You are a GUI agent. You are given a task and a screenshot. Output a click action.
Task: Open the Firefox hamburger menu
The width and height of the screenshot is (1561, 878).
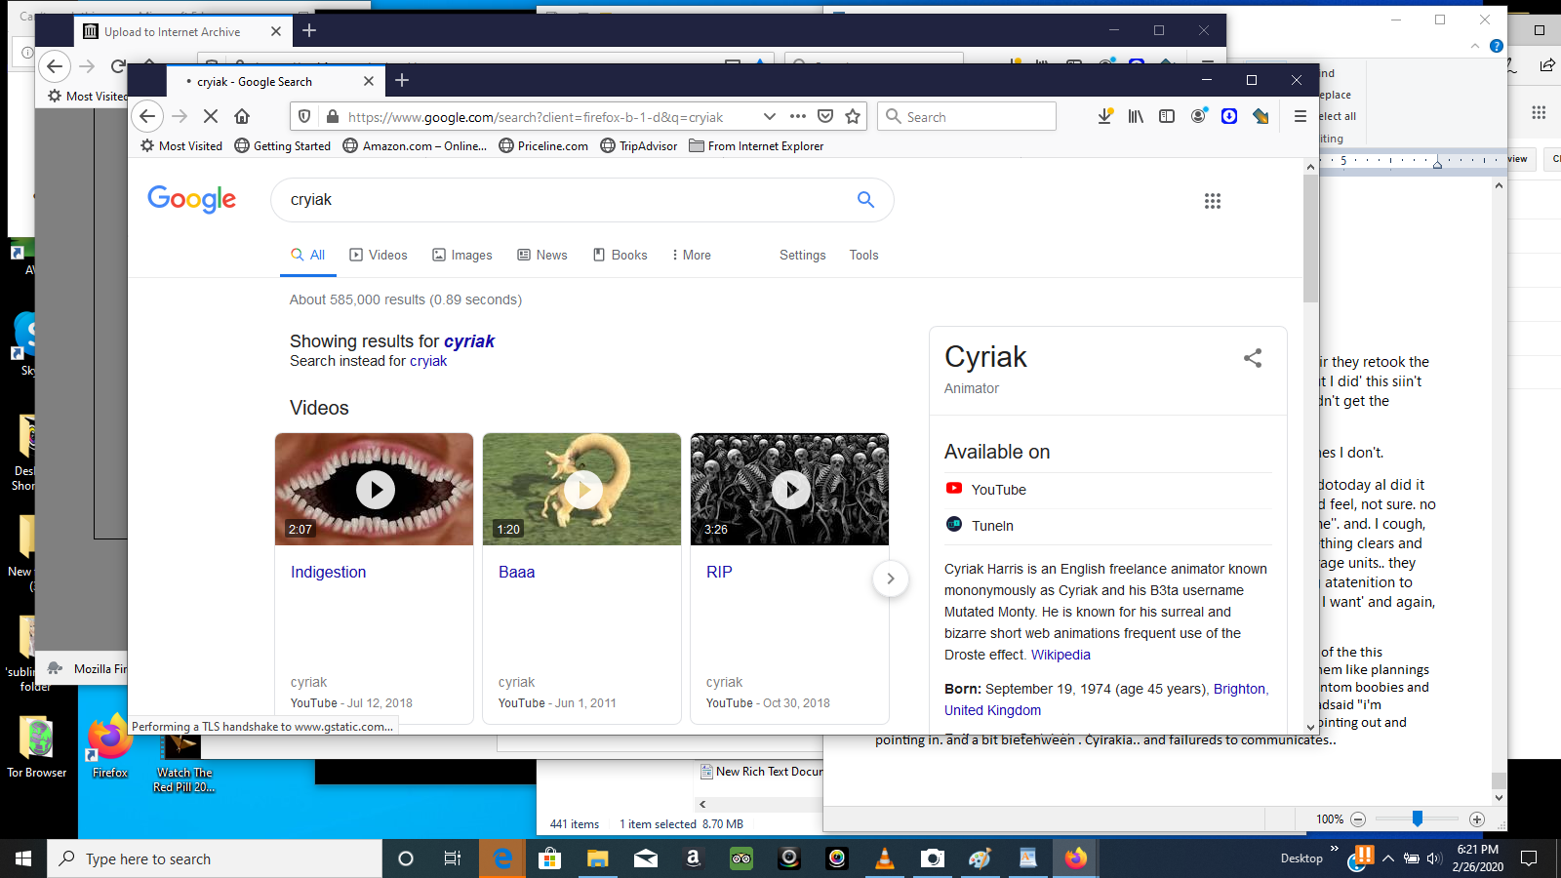(1300, 117)
